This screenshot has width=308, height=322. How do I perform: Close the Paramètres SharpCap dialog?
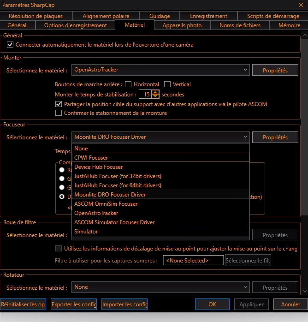click(301, 5)
